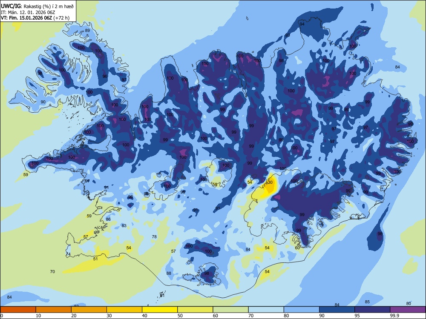Click the map value '83' in the southwest
This screenshot has width=426, height=319.
pyautogui.click(x=124, y=225)
